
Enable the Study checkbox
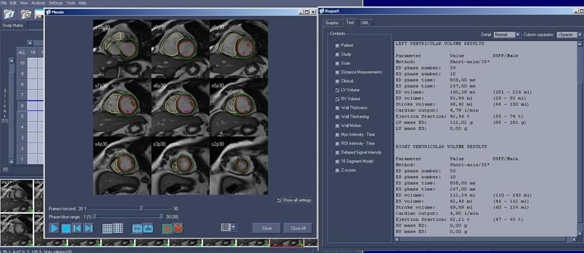pos(337,54)
